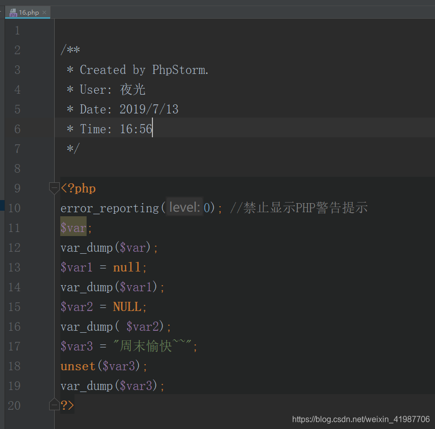The height and width of the screenshot is (429, 435).
Task: Click line number 17 in the gutter
Action: [x=14, y=346]
